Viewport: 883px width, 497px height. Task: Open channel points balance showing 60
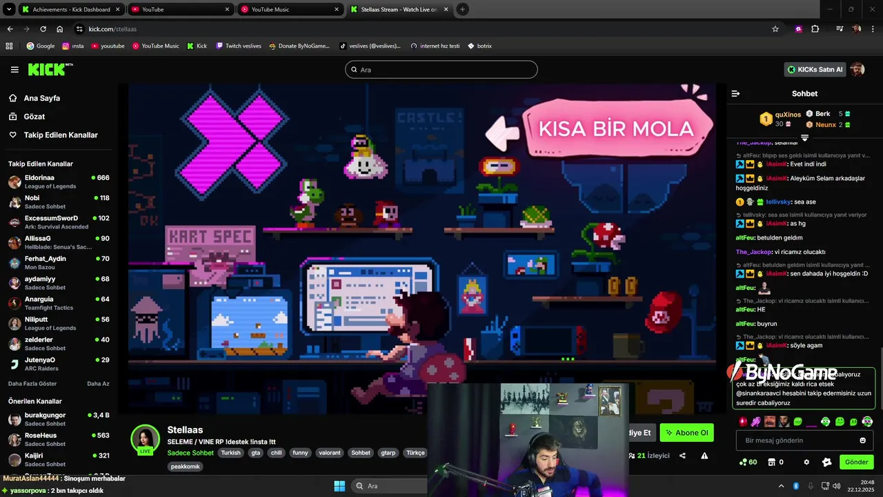click(x=748, y=462)
